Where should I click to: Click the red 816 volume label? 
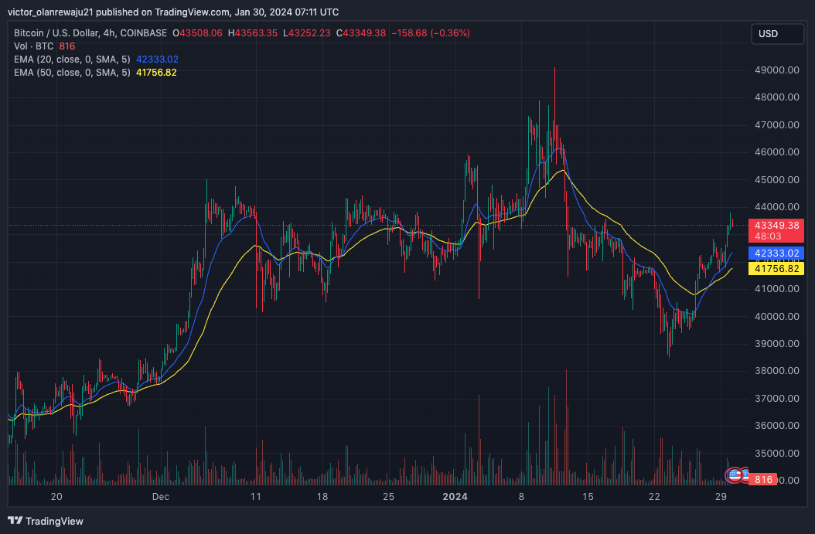(x=763, y=479)
